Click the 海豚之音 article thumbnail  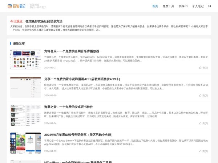(25, 115)
